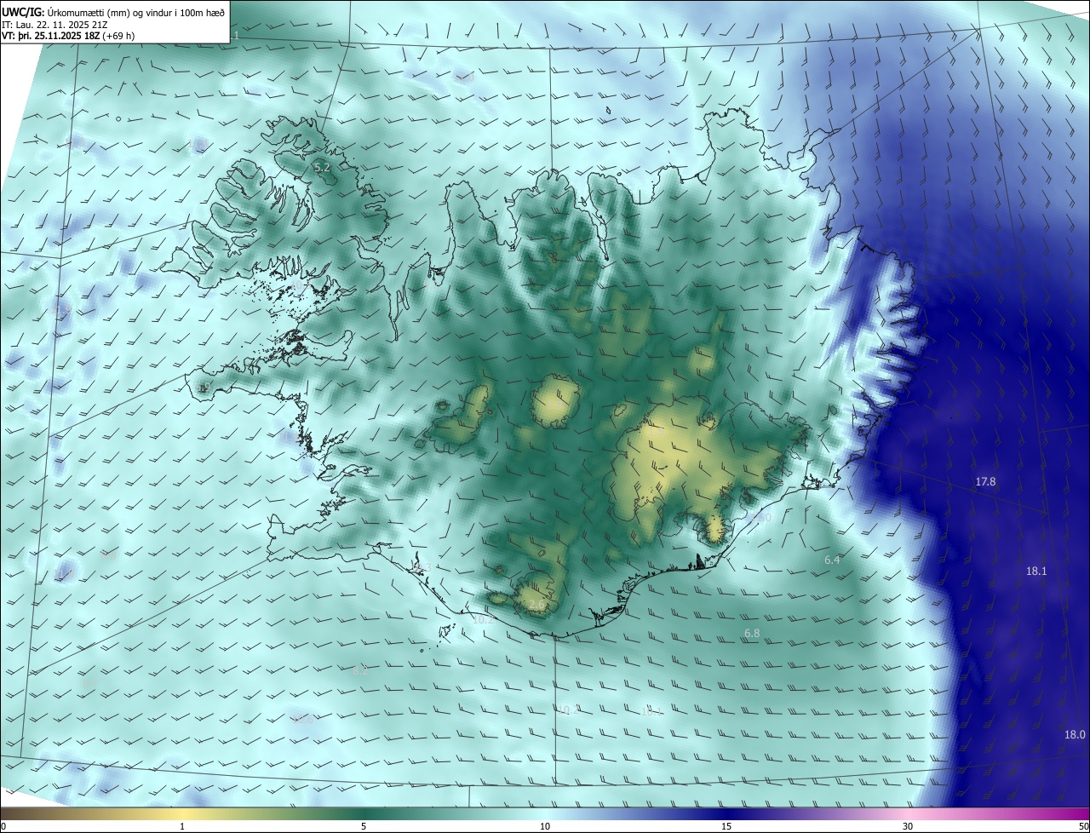Click the faint 10.1 value in the southern sea
1090x833 pixels.
[651, 710]
